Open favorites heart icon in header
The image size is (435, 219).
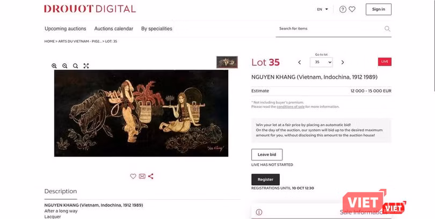click(x=352, y=9)
